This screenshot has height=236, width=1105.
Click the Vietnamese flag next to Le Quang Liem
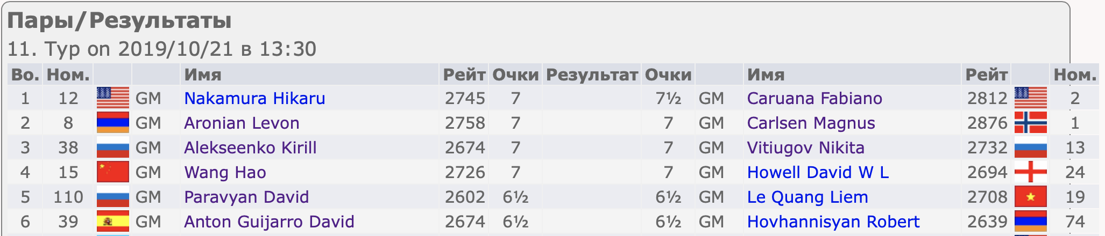(x=1030, y=197)
